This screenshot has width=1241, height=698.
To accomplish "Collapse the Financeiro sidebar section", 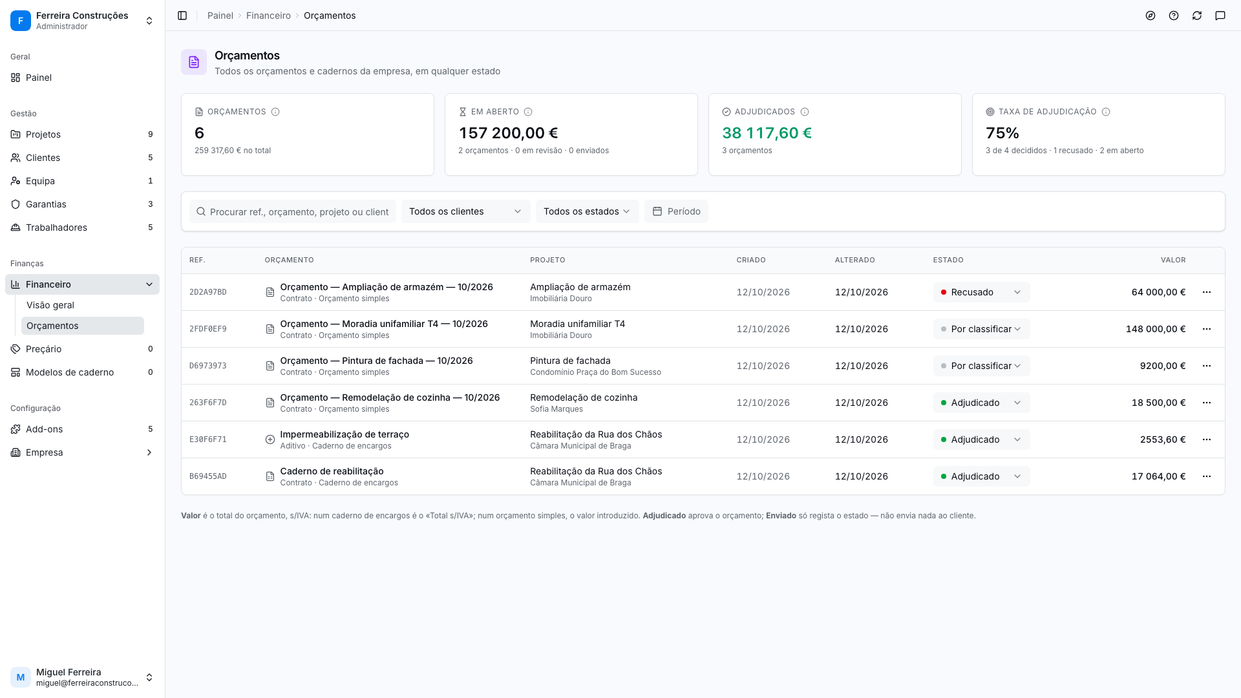I will [x=82, y=284].
